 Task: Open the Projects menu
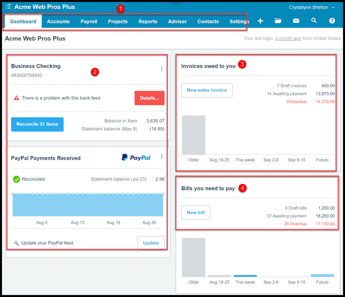(x=118, y=22)
